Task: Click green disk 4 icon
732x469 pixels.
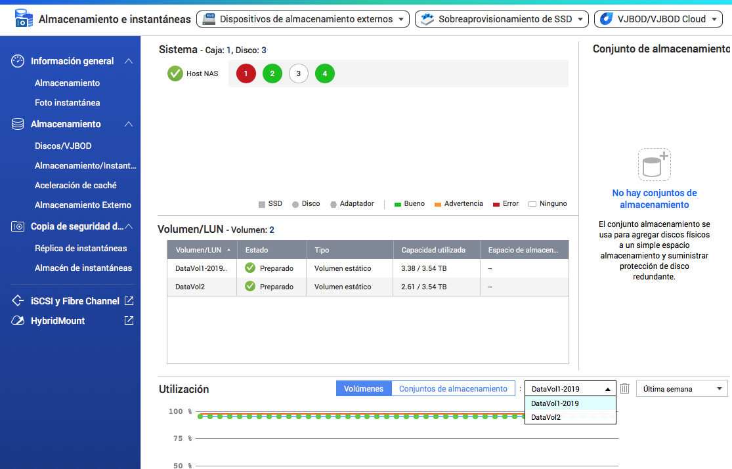Action: (325, 73)
